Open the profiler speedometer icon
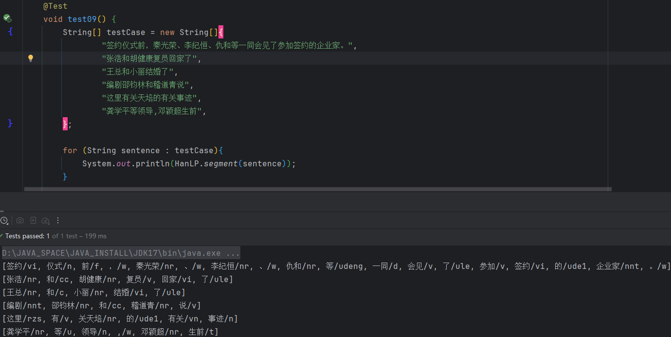Image resolution: width=671 pixels, height=337 pixels. (46, 220)
